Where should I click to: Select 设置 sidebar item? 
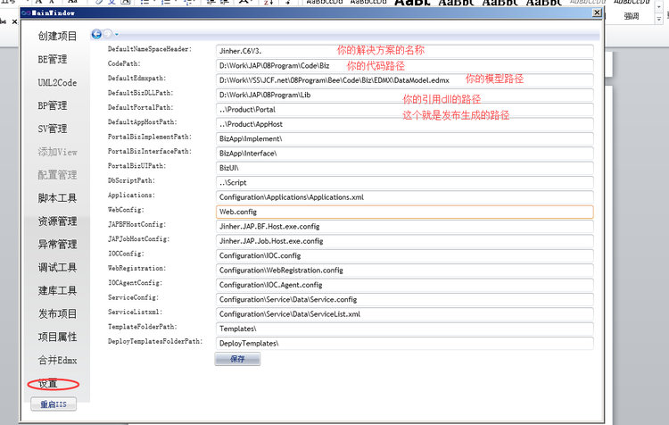click(x=48, y=384)
